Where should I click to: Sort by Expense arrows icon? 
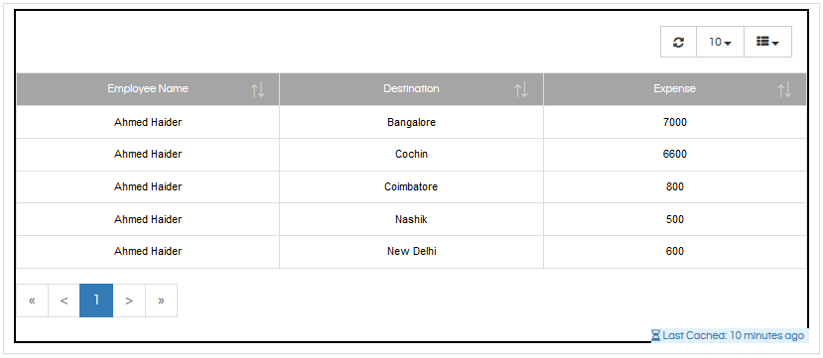[784, 90]
